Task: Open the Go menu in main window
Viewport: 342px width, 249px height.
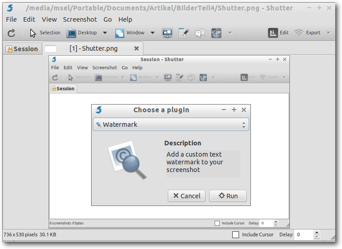Action: (x=107, y=19)
